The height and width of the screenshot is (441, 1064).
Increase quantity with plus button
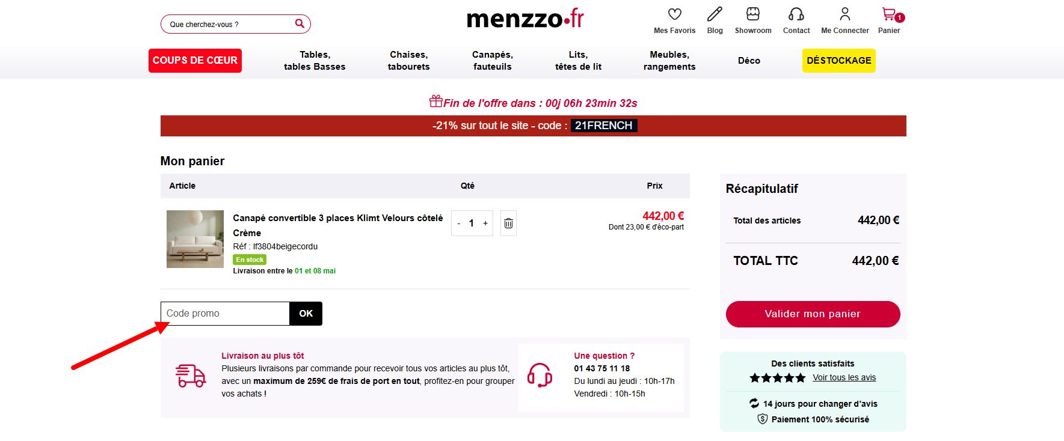pos(485,223)
